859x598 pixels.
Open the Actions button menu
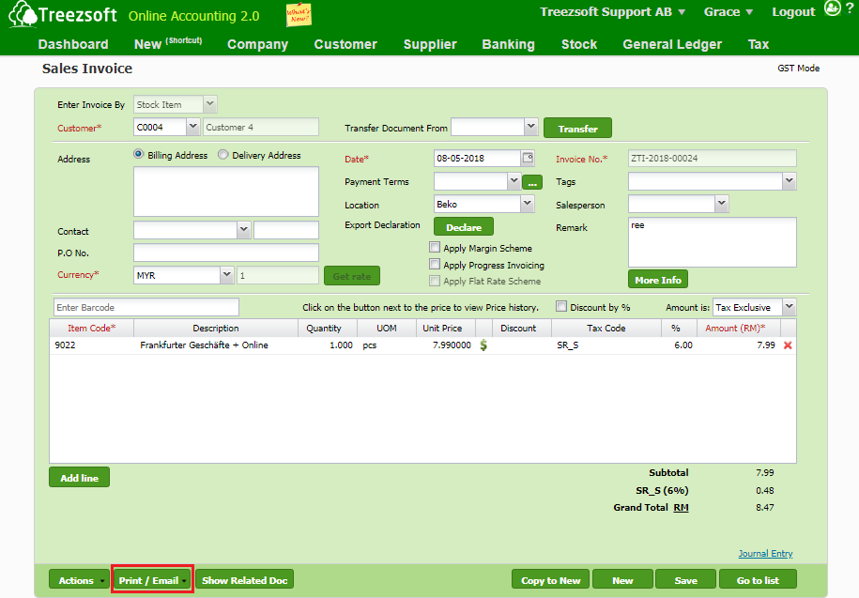pyautogui.click(x=79, y=579)
